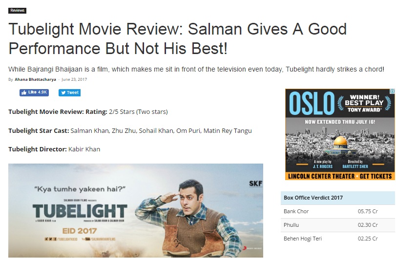Click Get Tickets in the Oslo ad
Viewport: 396px width, 258px height.
coord(375,176)
